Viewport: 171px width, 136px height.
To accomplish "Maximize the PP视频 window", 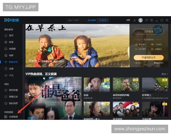I will coord(162,20).
